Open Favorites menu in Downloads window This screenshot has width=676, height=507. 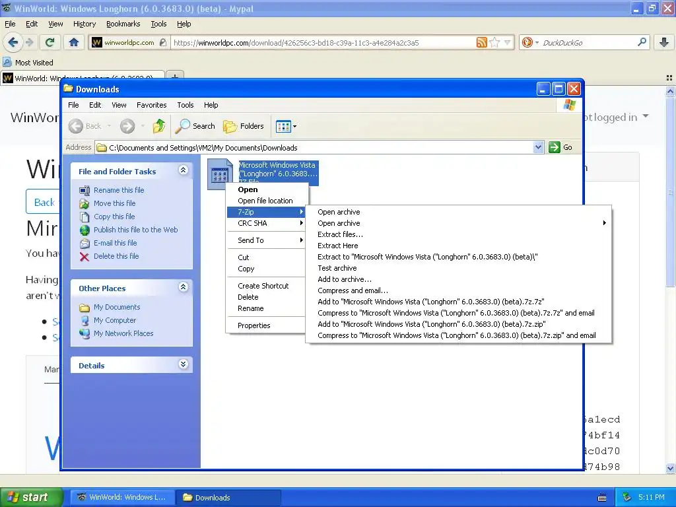coord(151,105)
